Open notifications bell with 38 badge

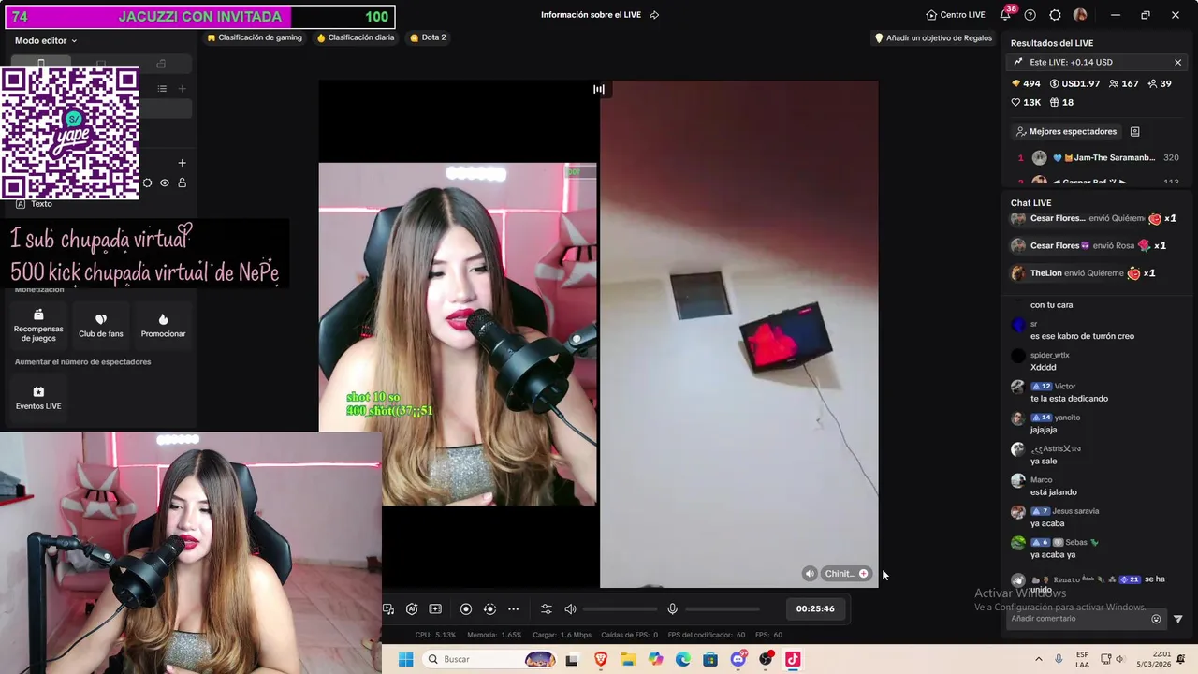tap(1005, 15)
